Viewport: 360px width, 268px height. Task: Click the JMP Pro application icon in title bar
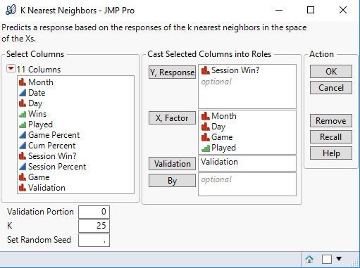point(11,10)
